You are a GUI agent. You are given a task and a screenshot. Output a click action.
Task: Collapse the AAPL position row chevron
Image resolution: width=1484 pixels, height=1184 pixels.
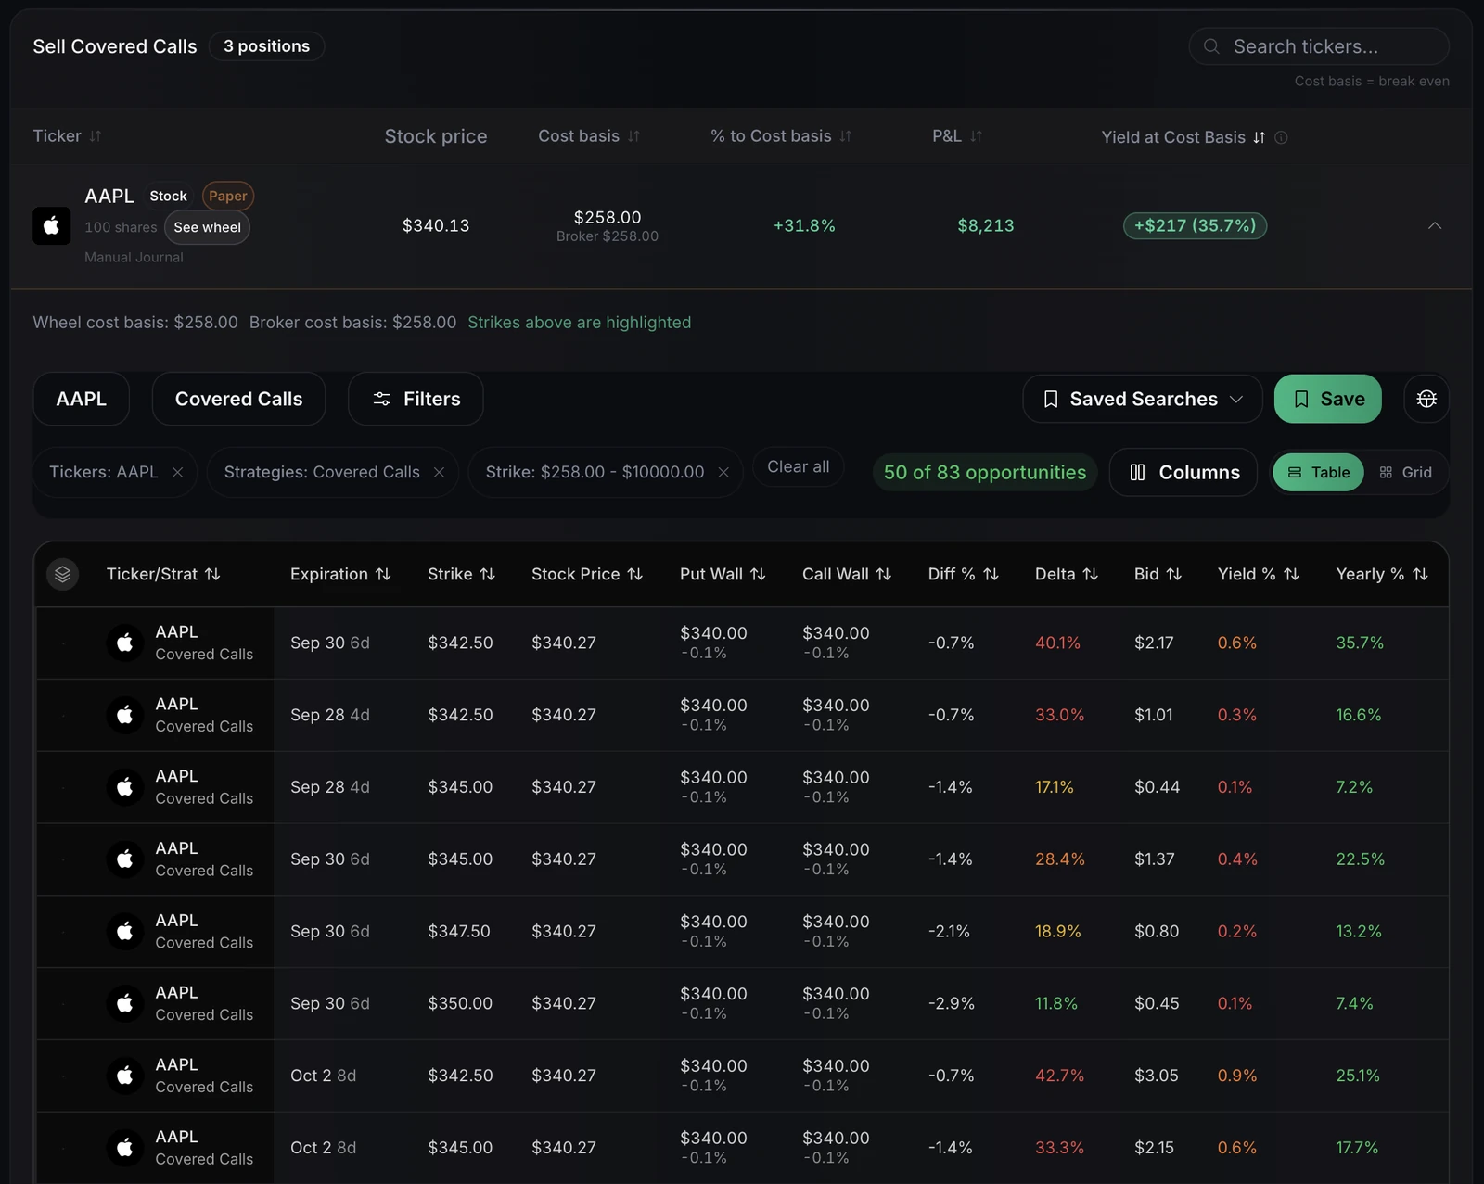coord(1435,225)
